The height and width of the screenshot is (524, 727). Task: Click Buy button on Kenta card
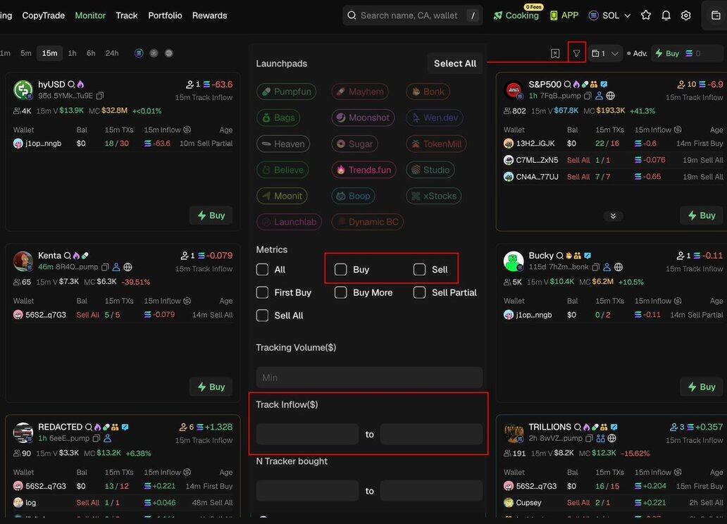tap(211, 387)
